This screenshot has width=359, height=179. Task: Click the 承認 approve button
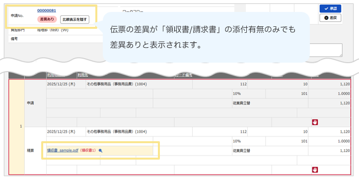pos(330,8)
